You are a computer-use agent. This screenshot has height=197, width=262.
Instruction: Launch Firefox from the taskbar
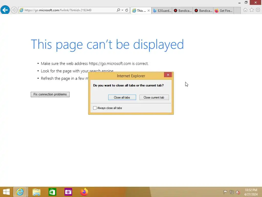84,192
